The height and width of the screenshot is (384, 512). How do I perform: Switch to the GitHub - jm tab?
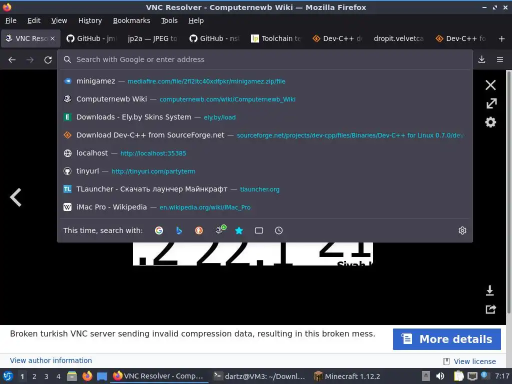[x=92, y=38]
